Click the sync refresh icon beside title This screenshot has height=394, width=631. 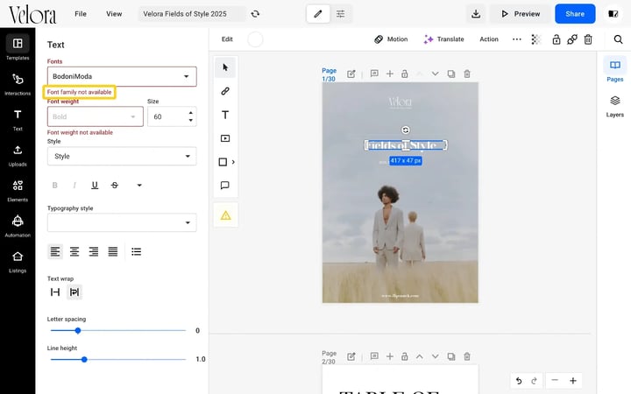[255, 14]
